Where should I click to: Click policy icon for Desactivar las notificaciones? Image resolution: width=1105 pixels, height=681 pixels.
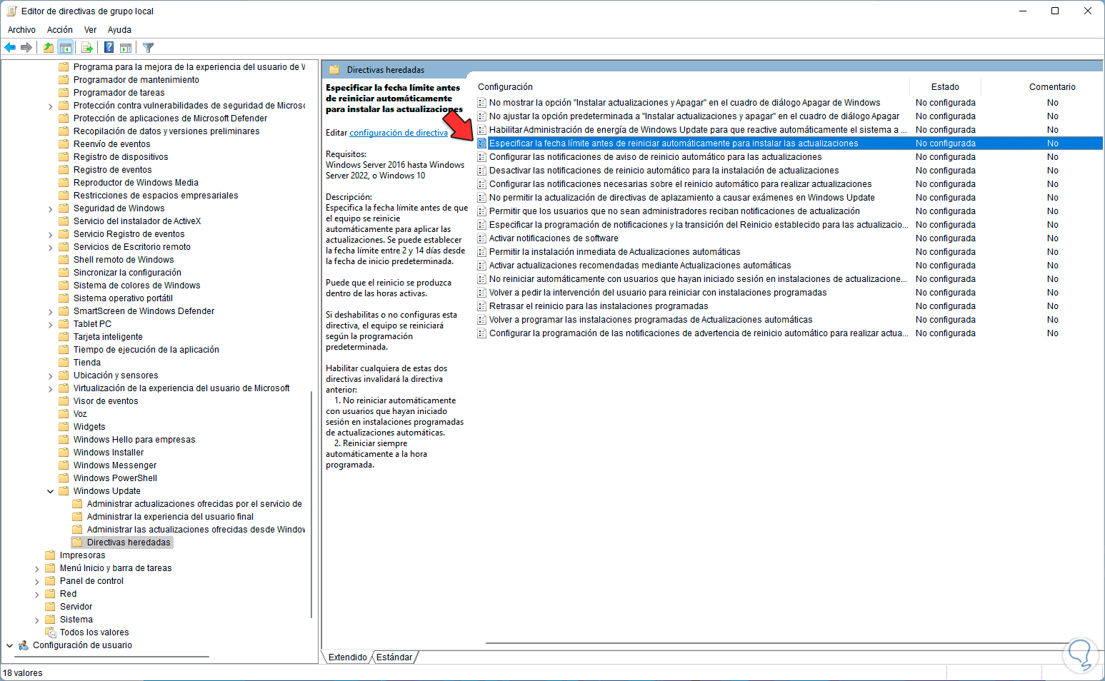coord(482,171)
